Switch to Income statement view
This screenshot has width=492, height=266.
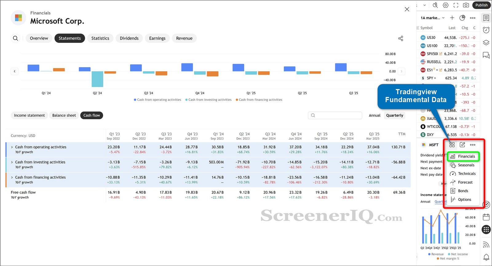coord(29,116)
